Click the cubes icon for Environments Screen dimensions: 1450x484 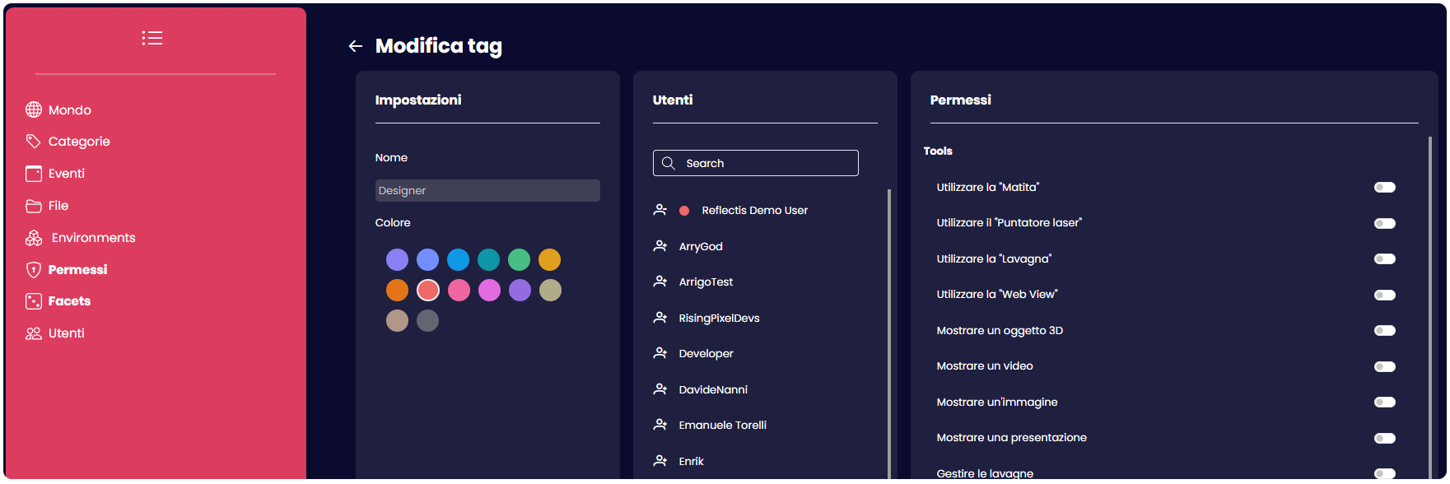[34, 238]
